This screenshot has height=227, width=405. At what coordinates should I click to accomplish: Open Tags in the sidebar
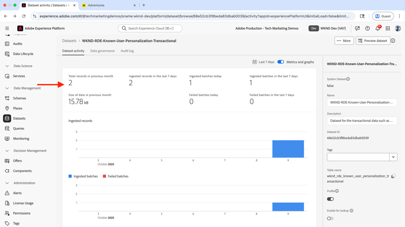pos(16,223)
